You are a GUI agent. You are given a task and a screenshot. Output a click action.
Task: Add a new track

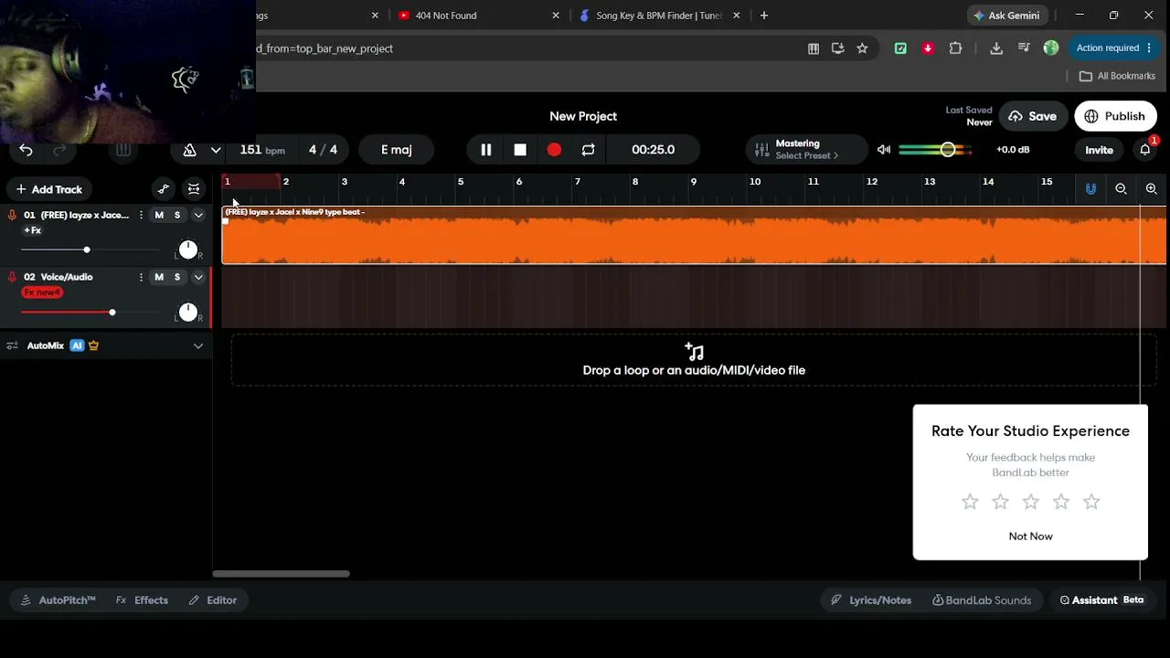click(48, 189)
